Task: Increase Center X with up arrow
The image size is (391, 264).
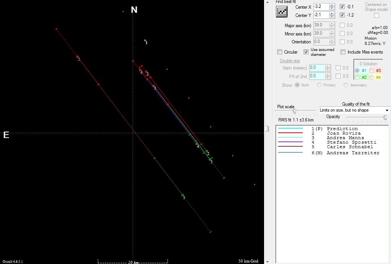Action: pyautogui.click(x=331, y=5)
